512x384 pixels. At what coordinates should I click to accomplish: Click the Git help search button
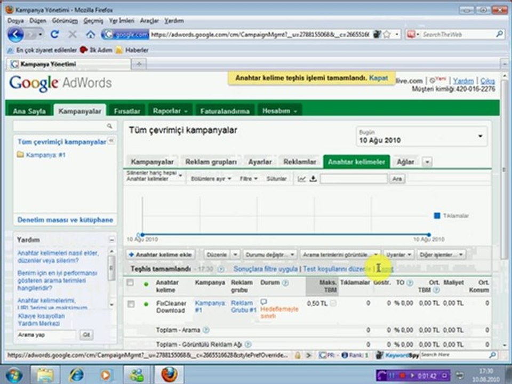(x=86, y=335)
